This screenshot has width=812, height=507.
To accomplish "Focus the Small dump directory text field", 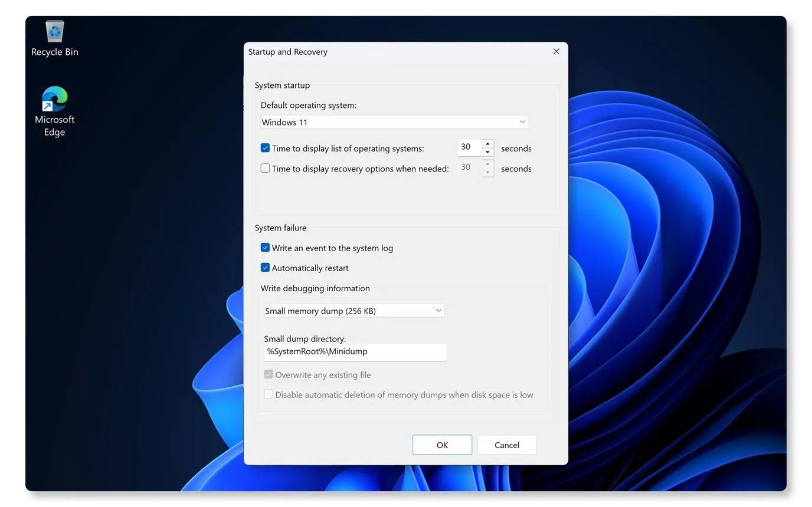I will pos(355,352).
